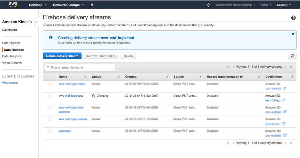Open the aws-waf-logs-test stream link

point(71,96)
